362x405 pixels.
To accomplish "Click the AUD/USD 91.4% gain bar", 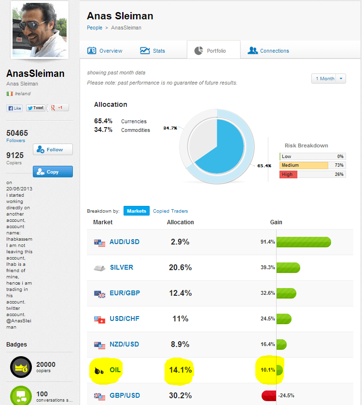I will click(304, 242).
